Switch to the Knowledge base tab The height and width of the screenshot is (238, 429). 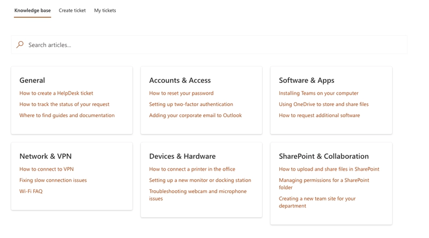click(33, 10)
